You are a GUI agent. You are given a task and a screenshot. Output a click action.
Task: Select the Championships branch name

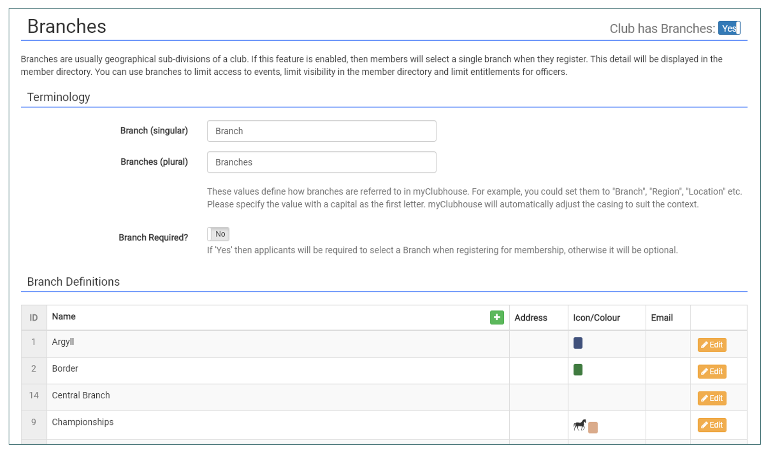coord(83,422)
